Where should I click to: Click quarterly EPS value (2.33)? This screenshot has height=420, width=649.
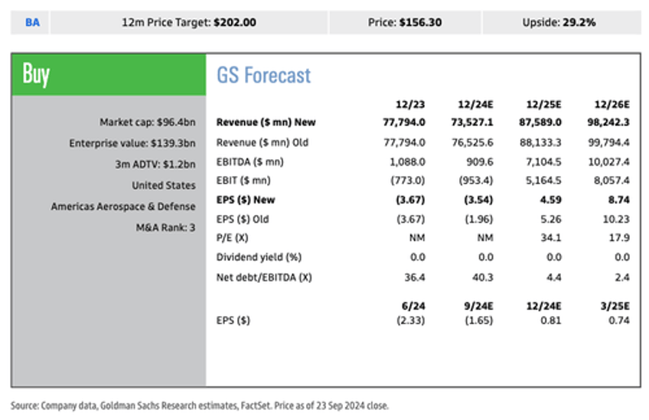coord(410,321)
